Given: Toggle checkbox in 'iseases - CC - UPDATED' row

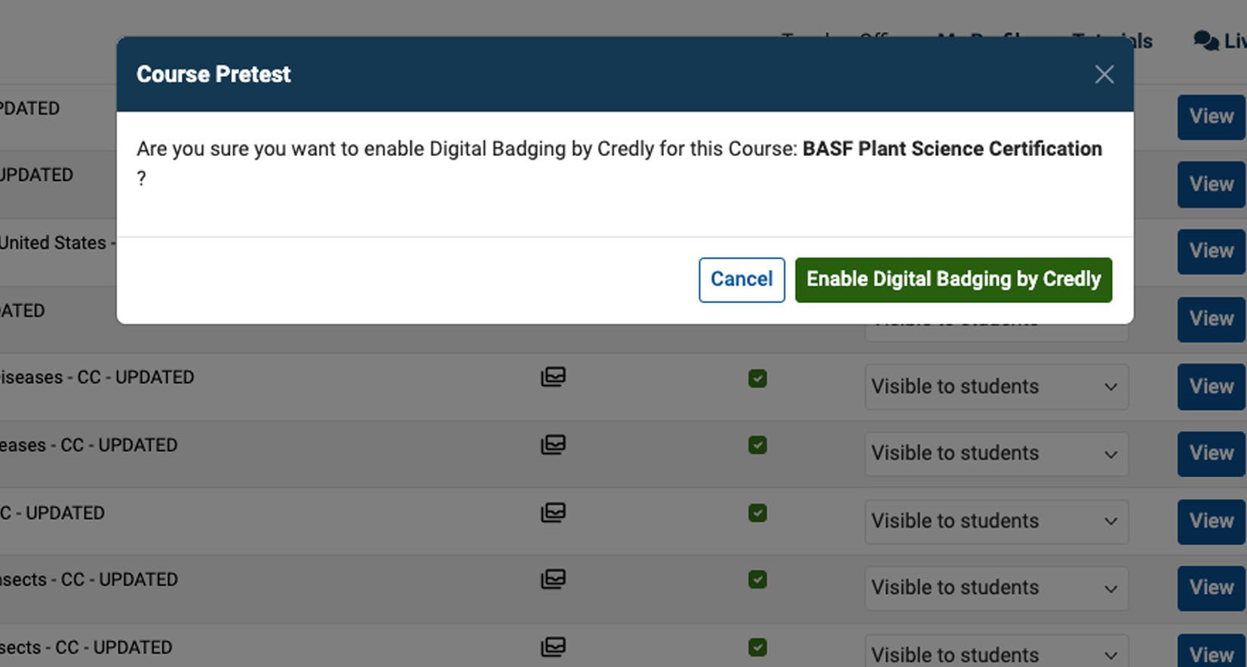Looking at the screenshot, I should tap(757, 378).
